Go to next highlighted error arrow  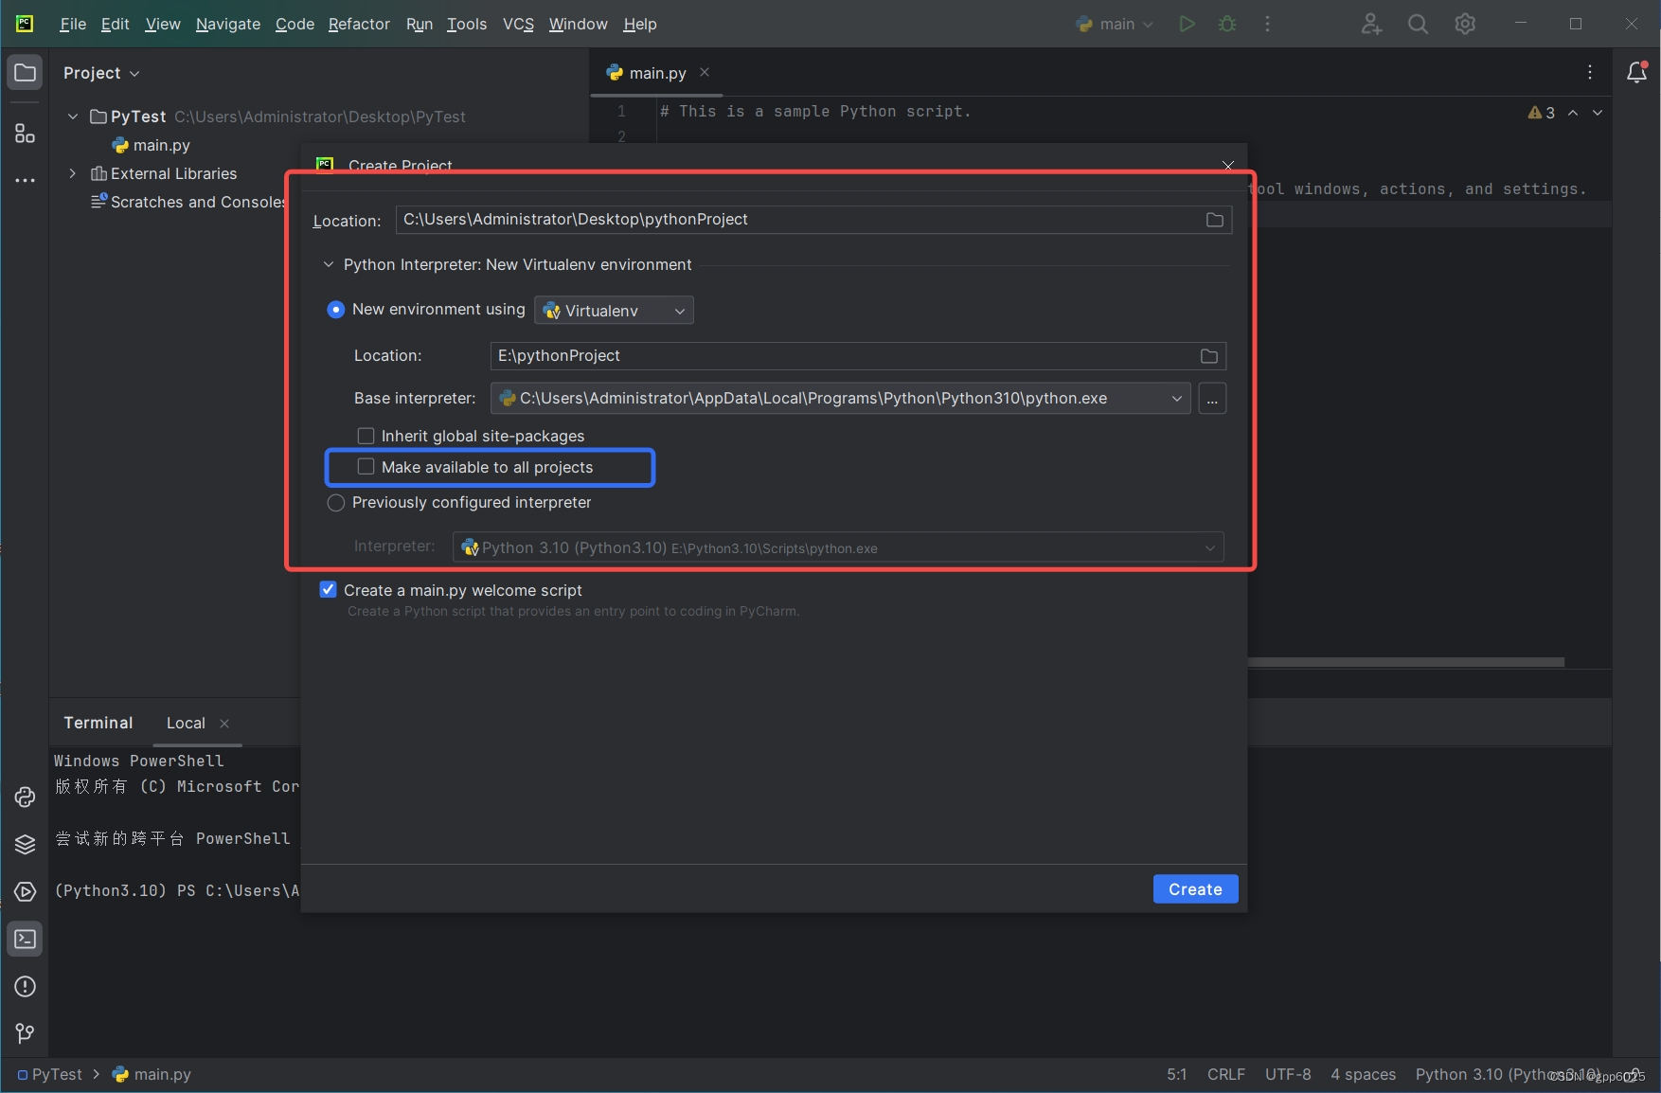(x=1598, y=113)
